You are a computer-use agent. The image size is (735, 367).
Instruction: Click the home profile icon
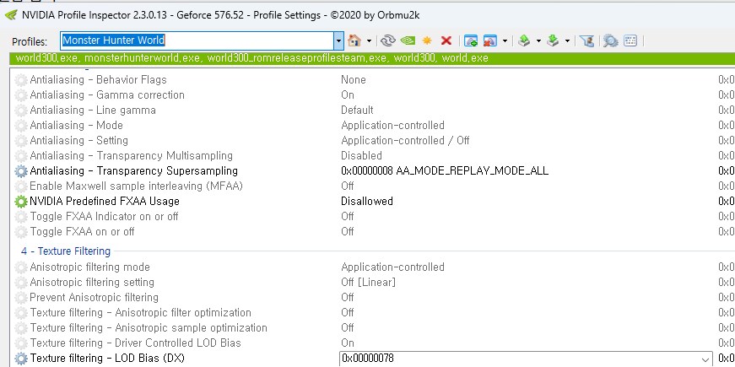click(354, 40)
